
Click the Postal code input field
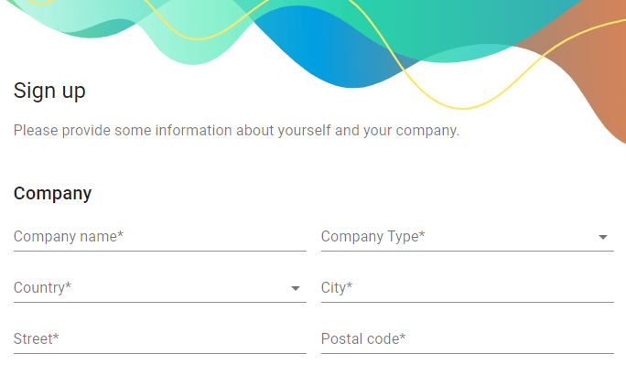click(468, 338)
